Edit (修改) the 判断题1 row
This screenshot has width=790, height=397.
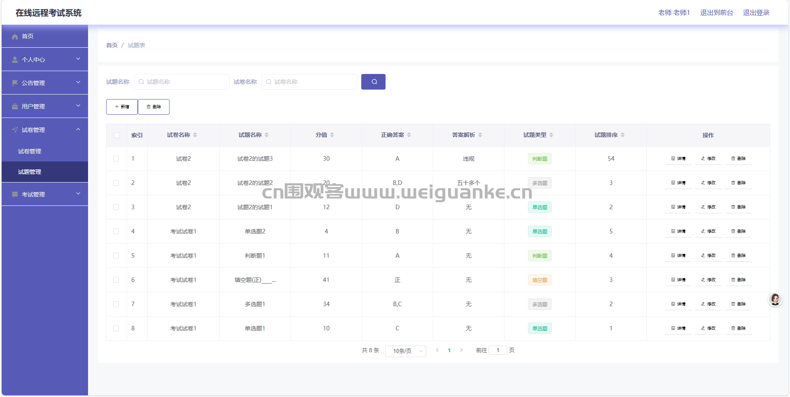pyautogui.click(x=708, y=256)
